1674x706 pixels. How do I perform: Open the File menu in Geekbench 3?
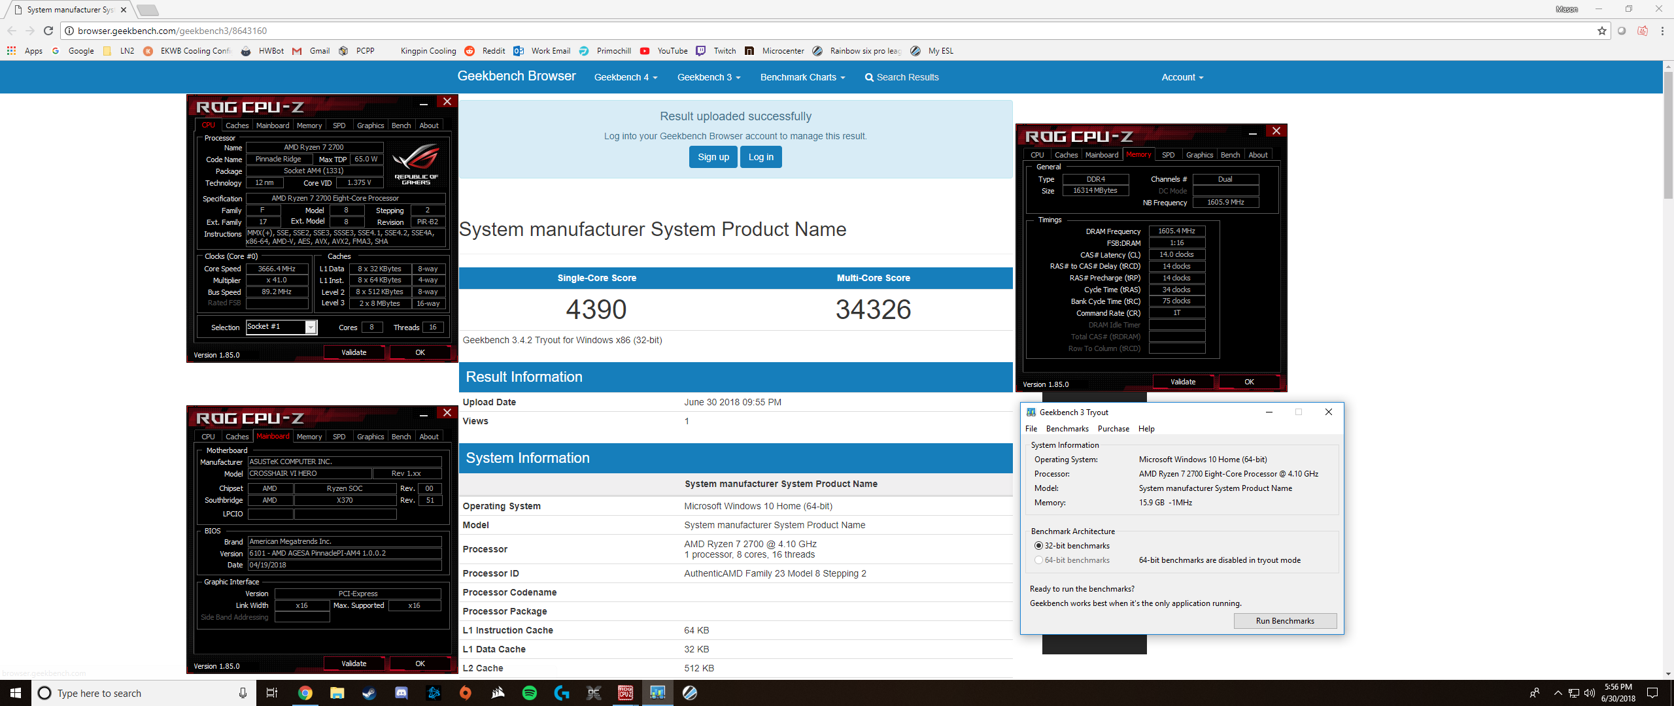pos(1031,429)
